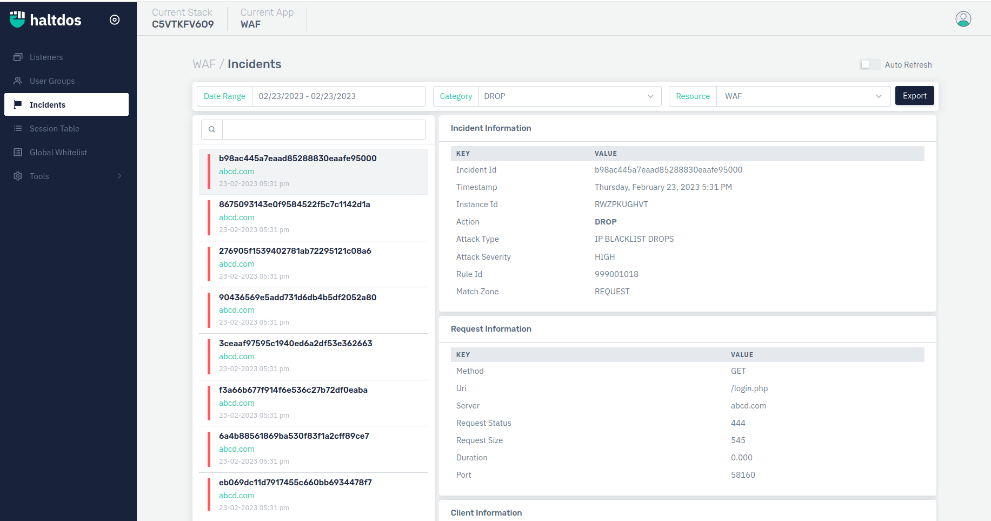This screenshot has height=521, width=991.
Task: Open the Global Whitelist menu item
Action: [x=66, y=153]
